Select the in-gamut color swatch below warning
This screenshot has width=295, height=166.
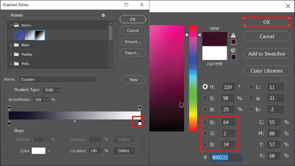click(233, 42)
